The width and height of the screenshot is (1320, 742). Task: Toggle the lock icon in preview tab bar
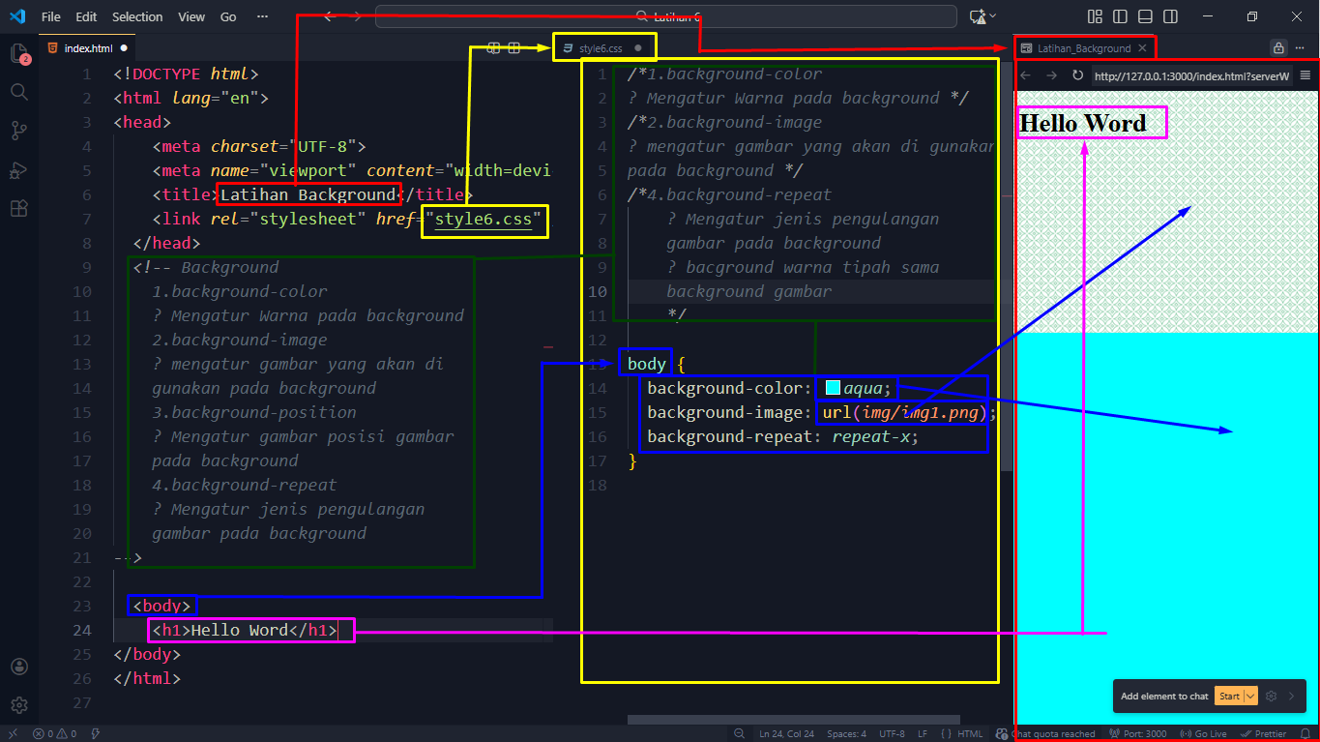coord(1278,47)
